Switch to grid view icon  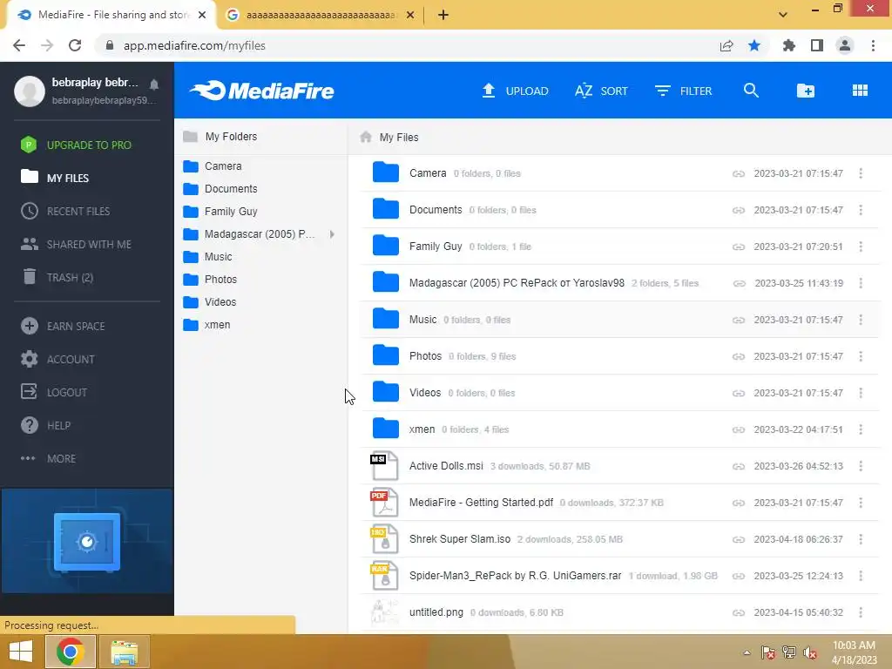click(x=860, y=91)
